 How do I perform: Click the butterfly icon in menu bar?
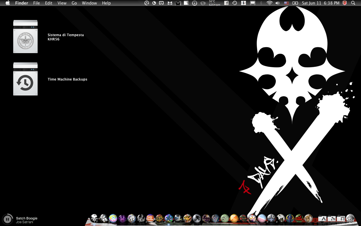[x=170, y=3]
